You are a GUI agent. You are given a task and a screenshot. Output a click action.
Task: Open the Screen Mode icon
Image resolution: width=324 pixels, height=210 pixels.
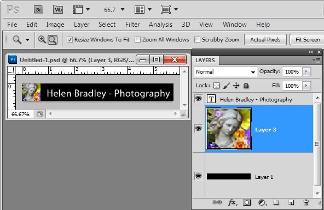point(166,10)
